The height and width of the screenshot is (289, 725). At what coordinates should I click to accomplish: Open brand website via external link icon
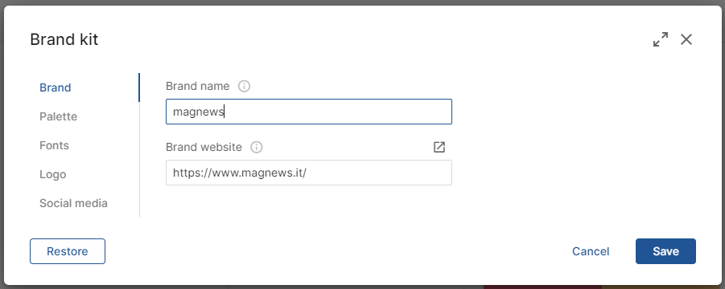[439, 147]
